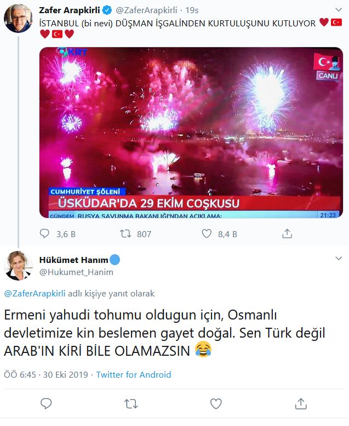Image resolution: width=349 pixels, height=426 pixels.
Task: Retweet the fireworks tweet with 807 retweets
Action: (125, 234)
